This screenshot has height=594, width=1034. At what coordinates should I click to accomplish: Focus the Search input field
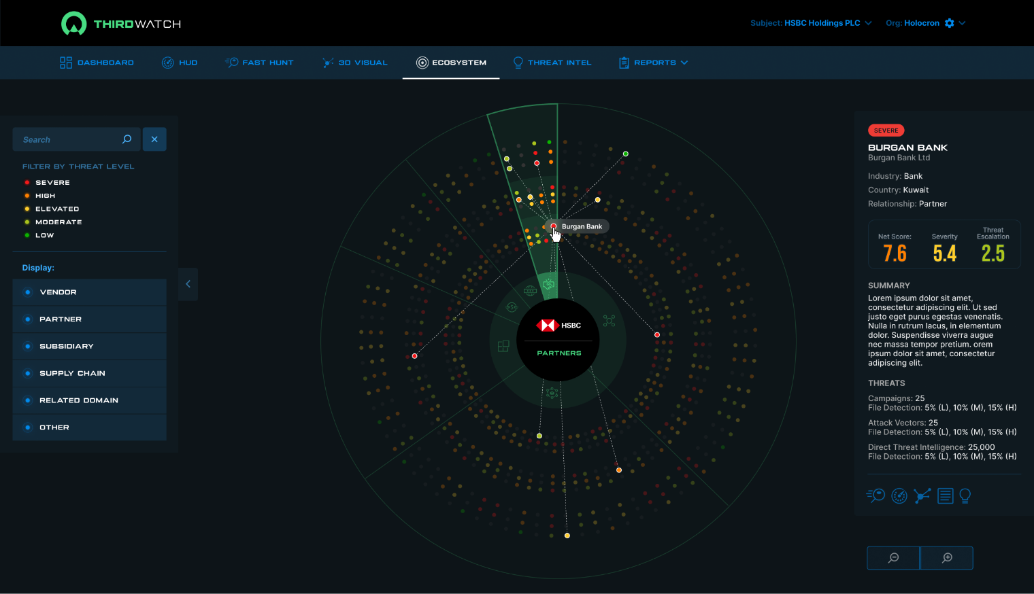tap(76, 139)
